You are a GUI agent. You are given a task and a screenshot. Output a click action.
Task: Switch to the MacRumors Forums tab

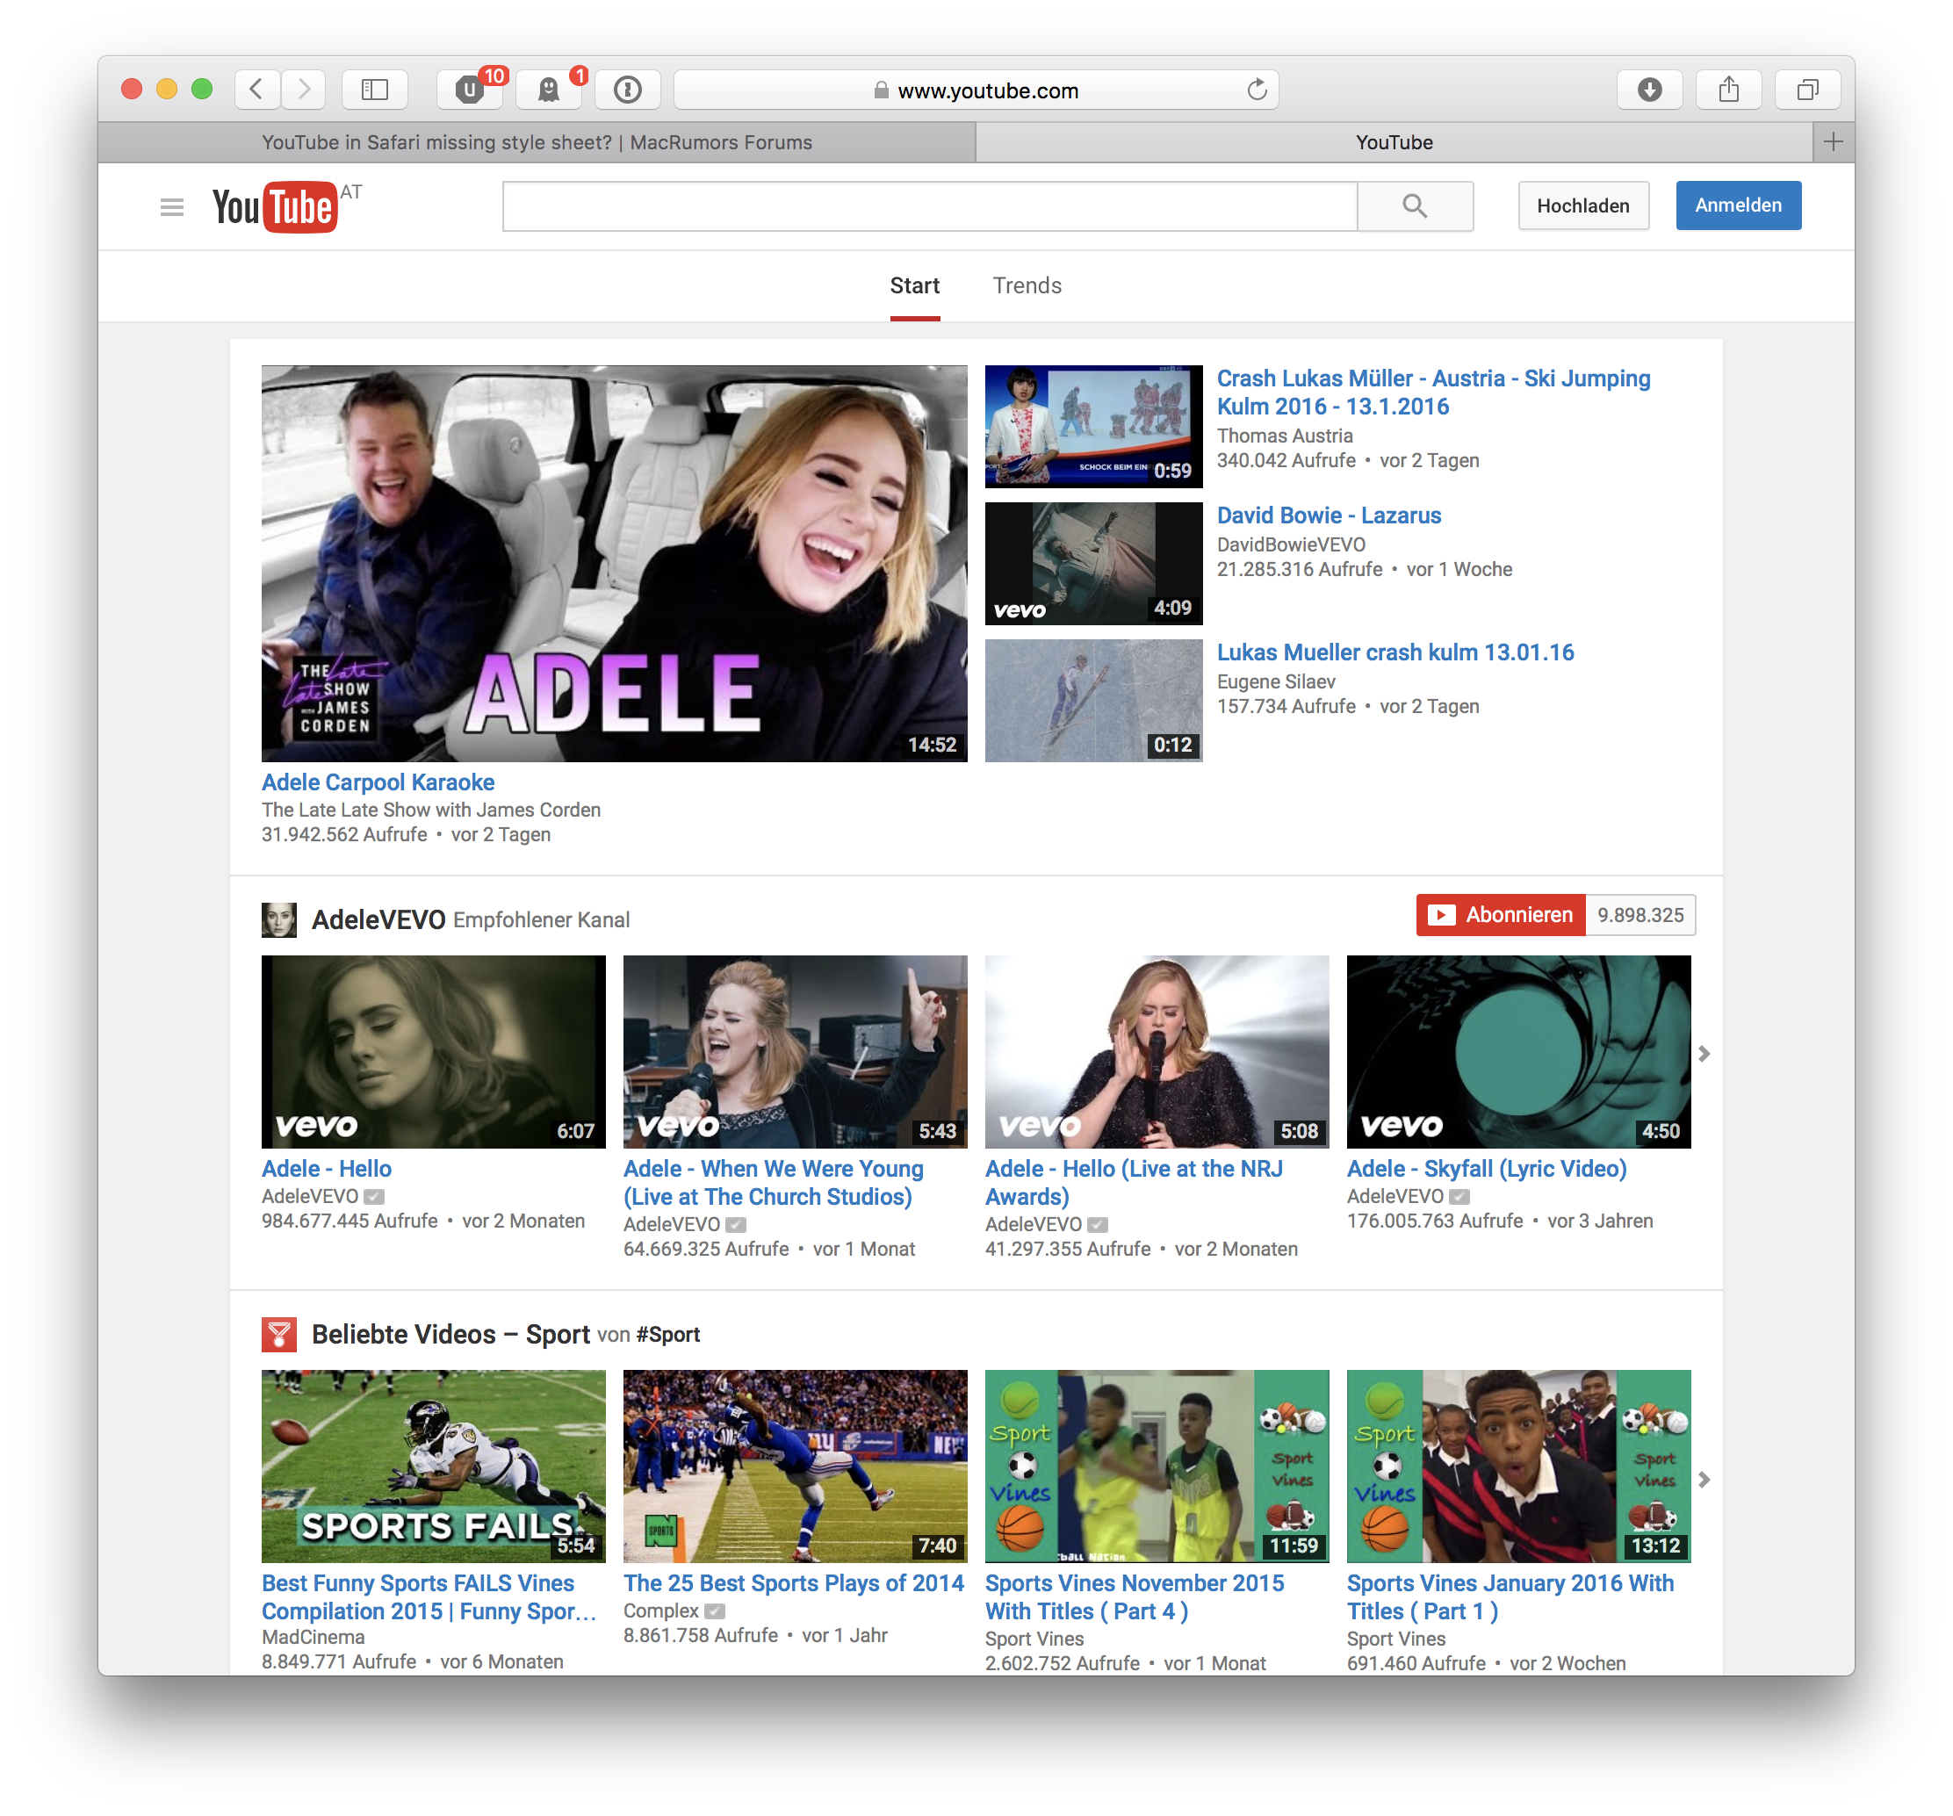pos(537,142)
